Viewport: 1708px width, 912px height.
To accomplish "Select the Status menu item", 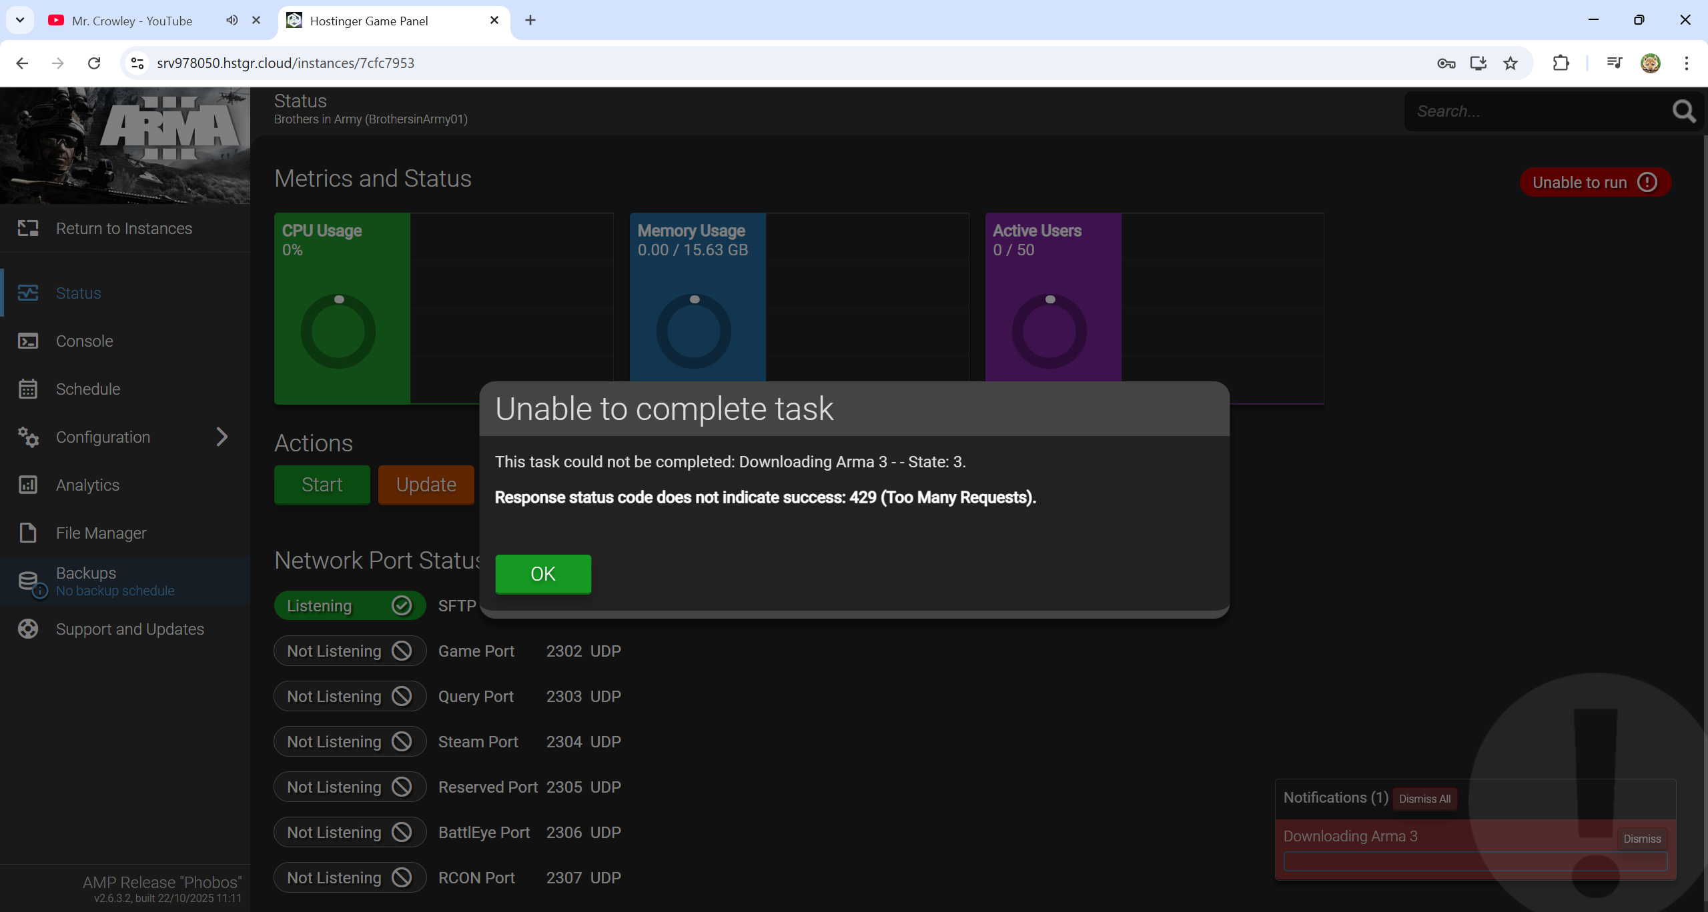I will 79,293.
